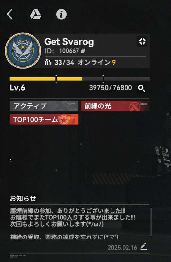This screenshot has width=171, height=262.
Task: Click the four-point star icon beside Get Svarog
Action: (x=142, y=41)
